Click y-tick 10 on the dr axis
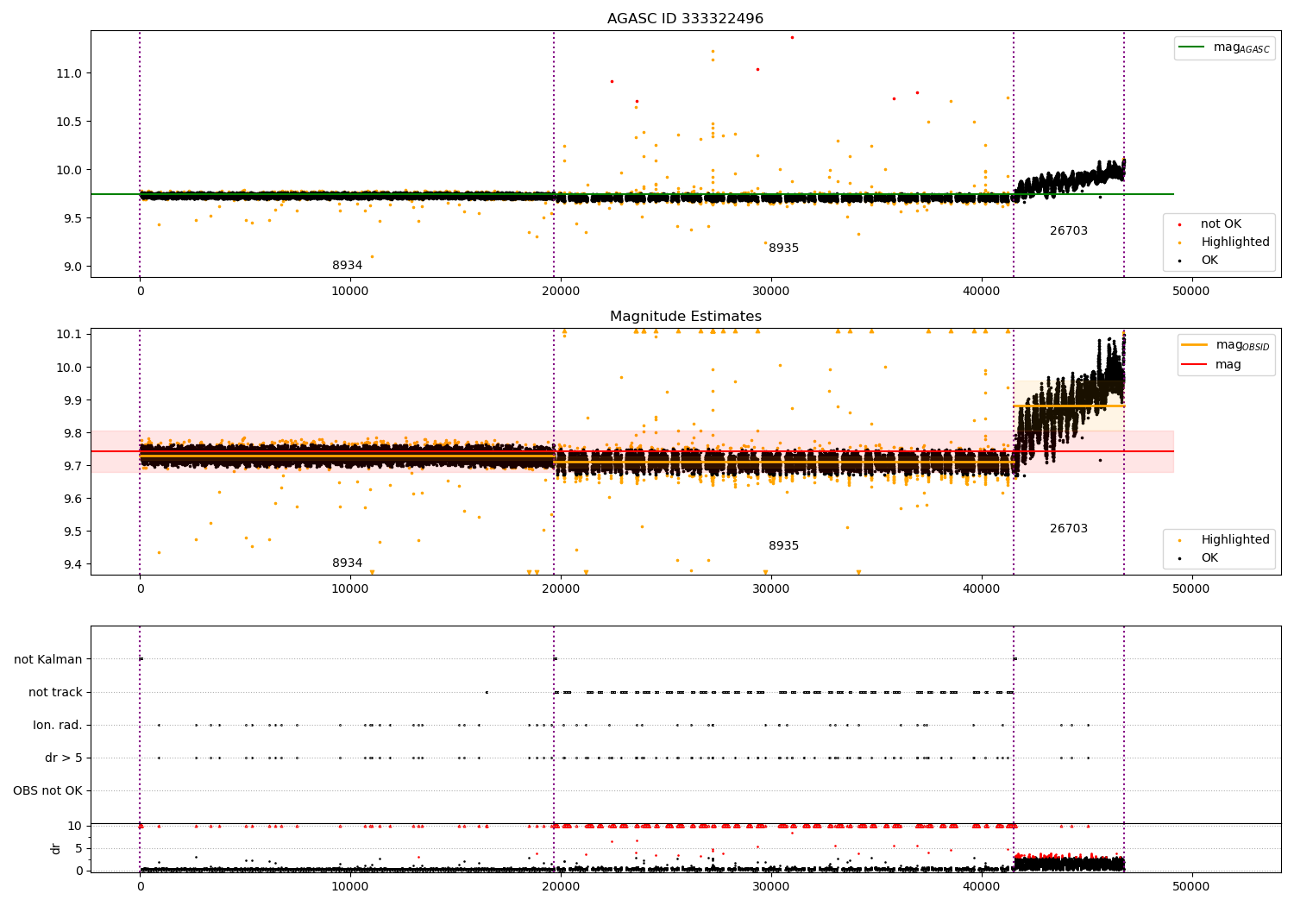Image resolution: width=1294 pixels, height=906 pixels. pyautogui.click(x=75, y=826)
